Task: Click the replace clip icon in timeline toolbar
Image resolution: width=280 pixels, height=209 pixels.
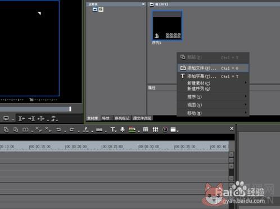Action: click(25, 130)
